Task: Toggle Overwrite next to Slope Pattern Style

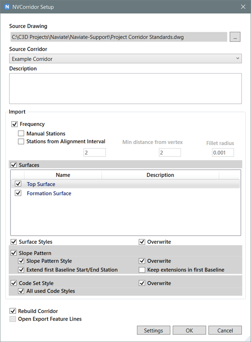Action: pos(142,261)
